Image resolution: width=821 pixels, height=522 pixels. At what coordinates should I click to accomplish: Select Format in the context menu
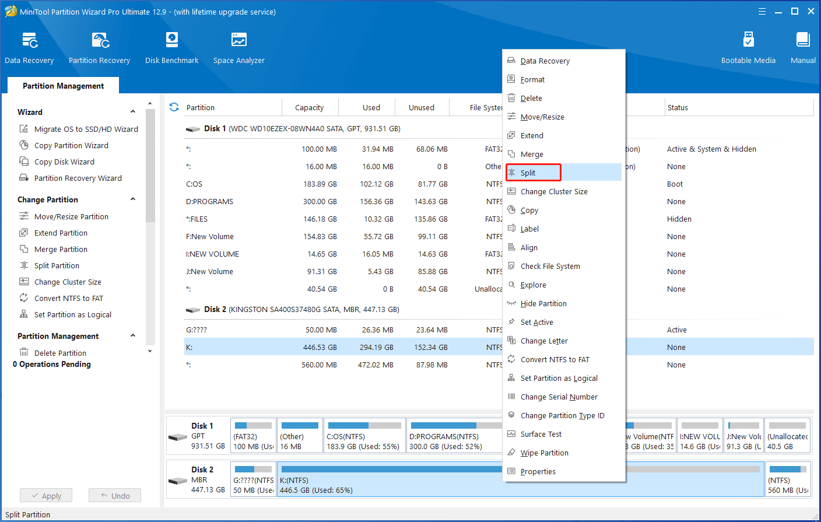coord(563,79)
